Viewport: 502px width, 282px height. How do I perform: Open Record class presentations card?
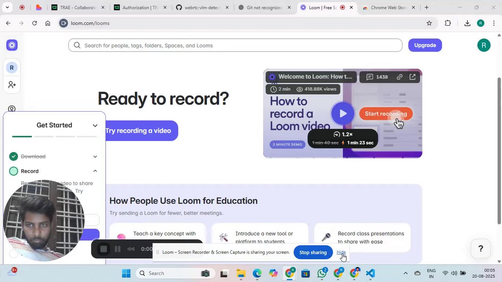tap(362, 238)
